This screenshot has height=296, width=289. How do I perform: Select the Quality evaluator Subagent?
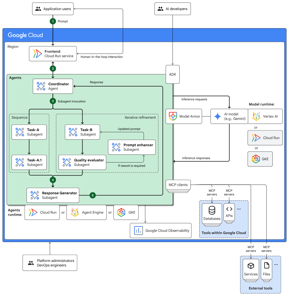82,162
